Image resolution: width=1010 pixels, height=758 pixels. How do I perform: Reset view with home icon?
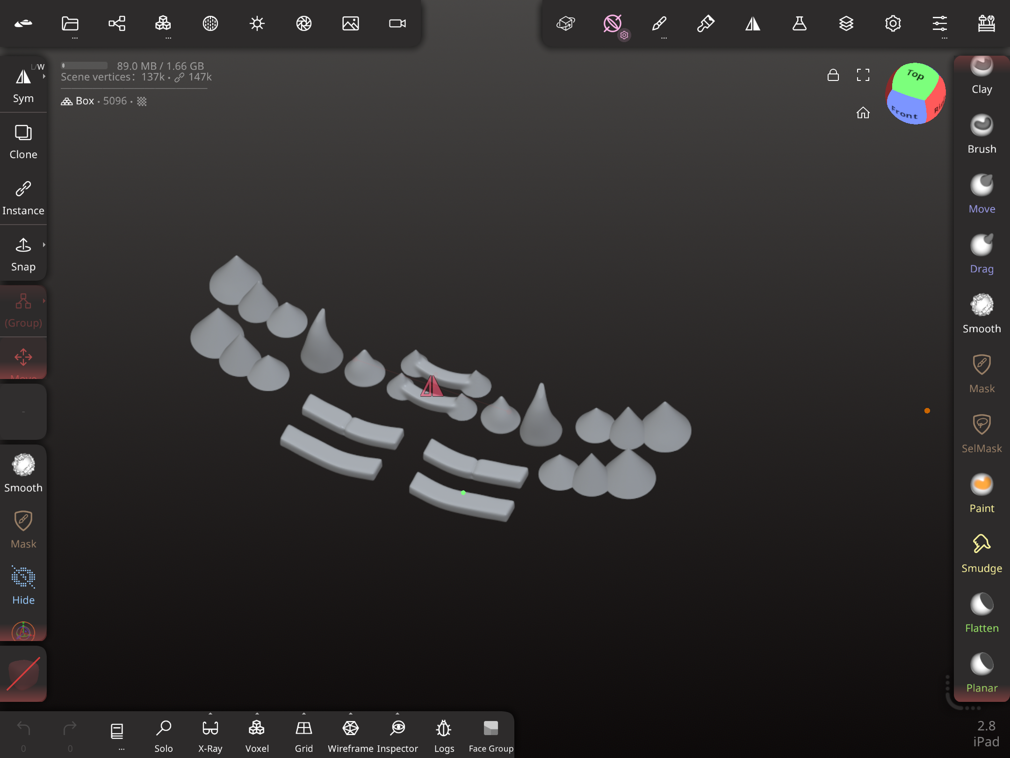863,112
